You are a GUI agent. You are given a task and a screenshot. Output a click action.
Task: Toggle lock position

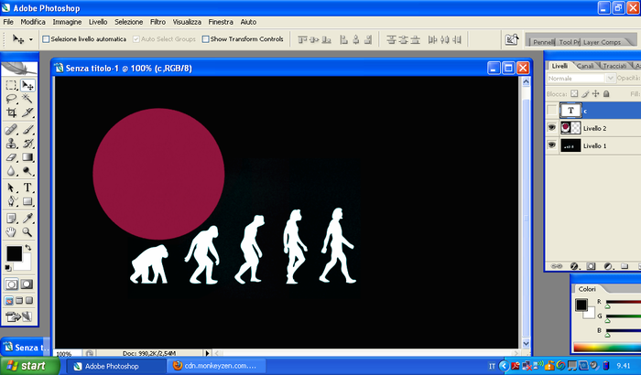(595, 93)
